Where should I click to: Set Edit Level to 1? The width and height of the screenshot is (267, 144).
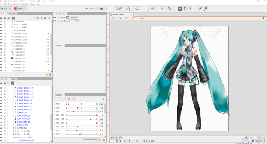[x=97, y=9]
